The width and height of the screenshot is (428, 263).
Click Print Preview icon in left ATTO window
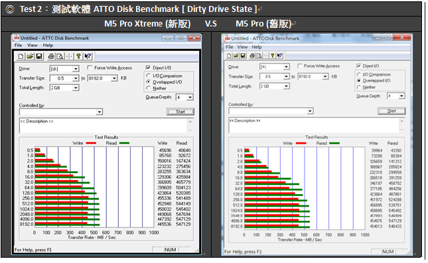60,56
